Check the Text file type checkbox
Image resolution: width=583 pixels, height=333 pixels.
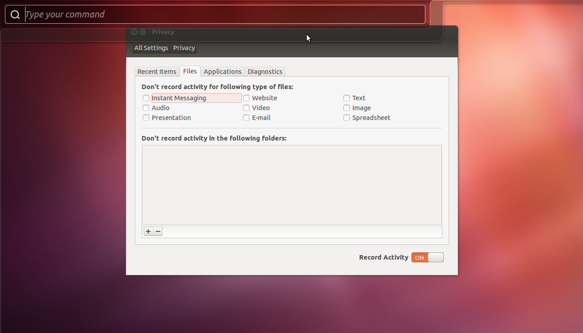point(347,98)
